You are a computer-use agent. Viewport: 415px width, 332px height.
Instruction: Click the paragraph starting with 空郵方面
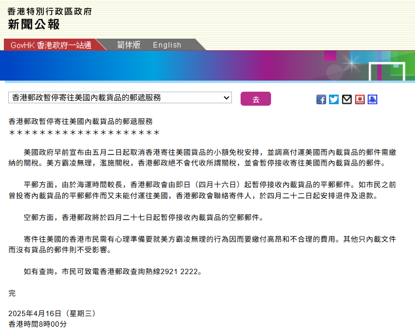tap(143, 217)
